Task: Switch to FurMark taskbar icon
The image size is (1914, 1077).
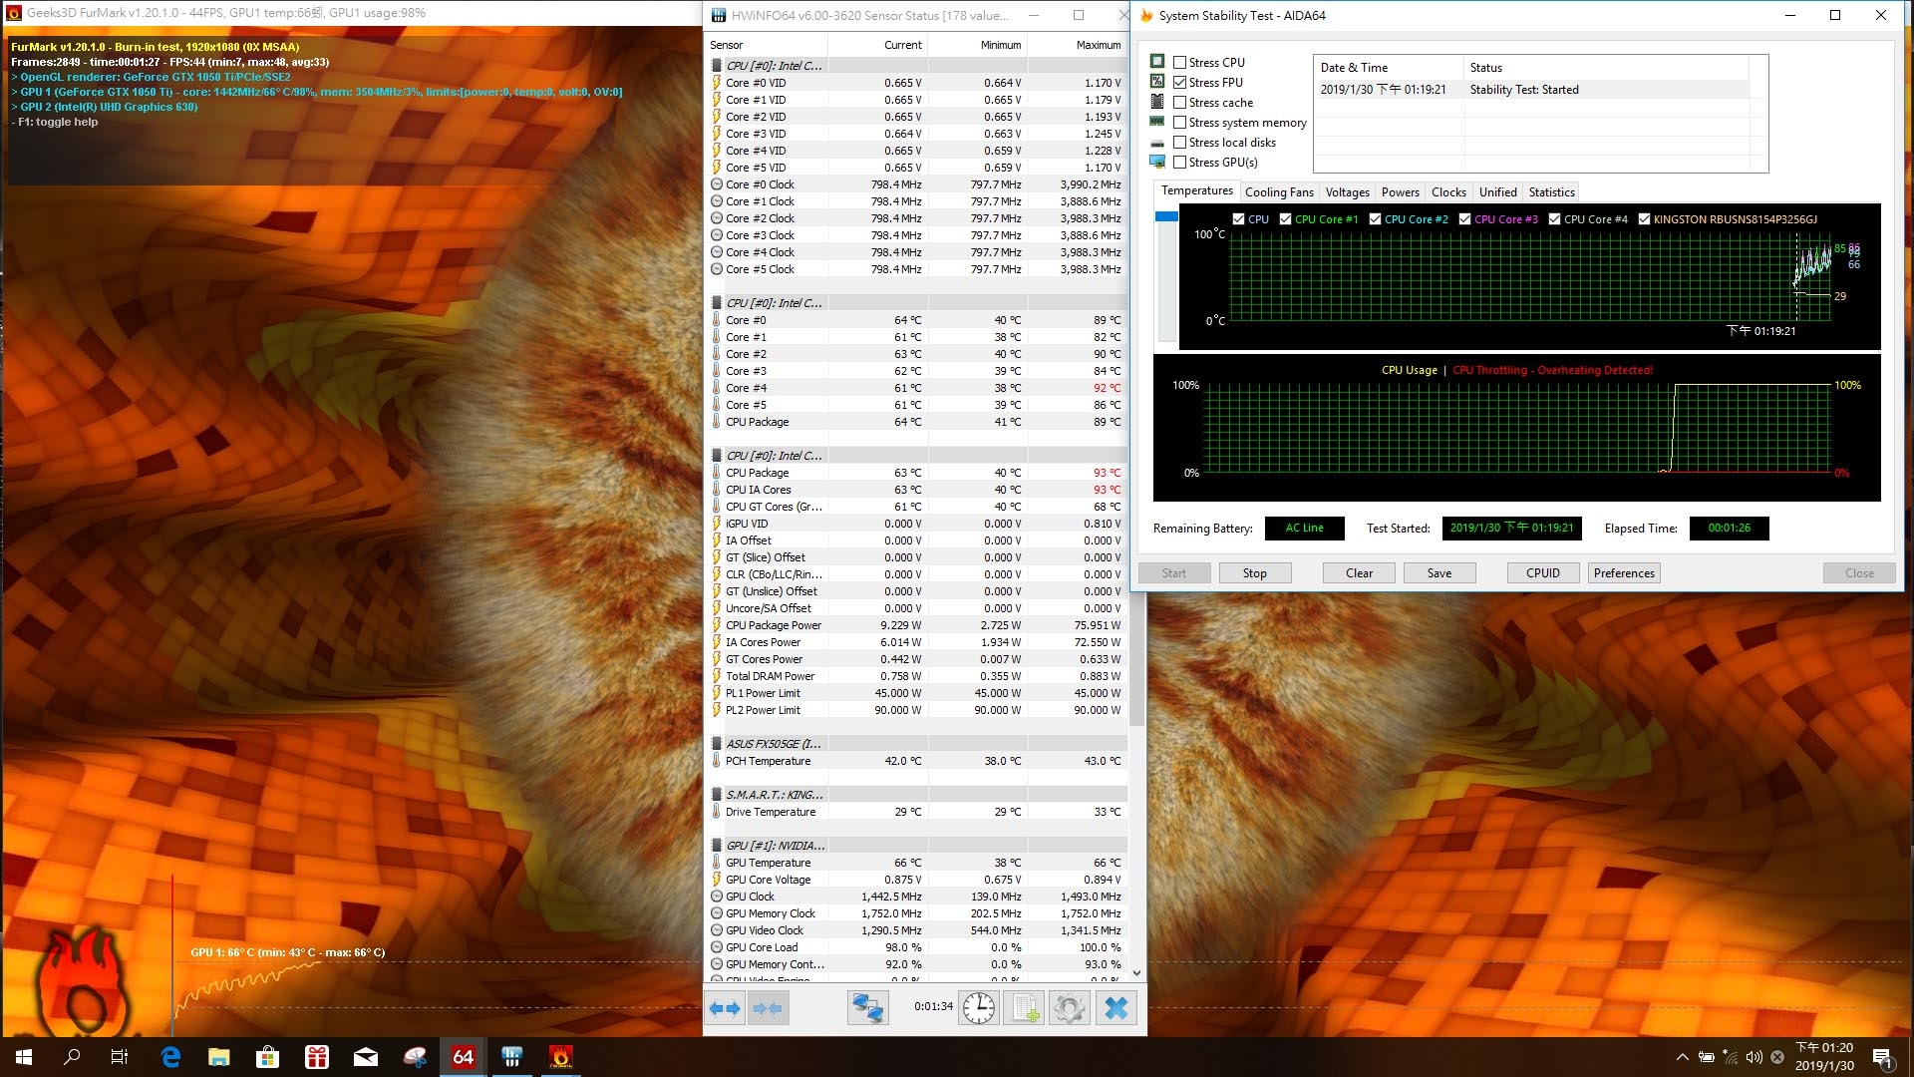Action: [560, 1057]
